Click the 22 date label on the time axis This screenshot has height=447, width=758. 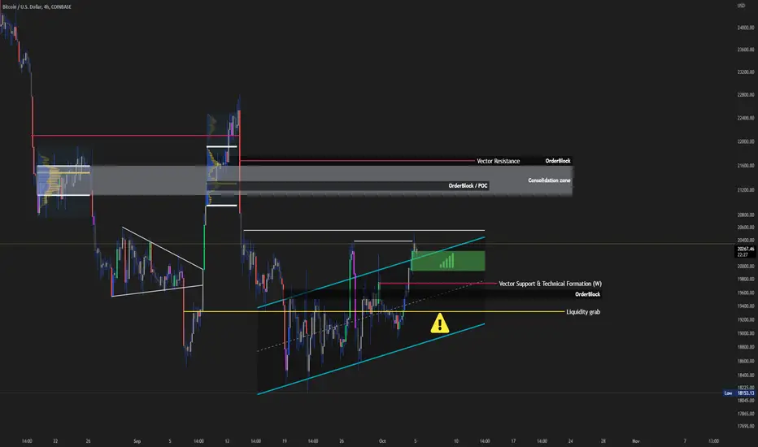(x=55, y=440)
